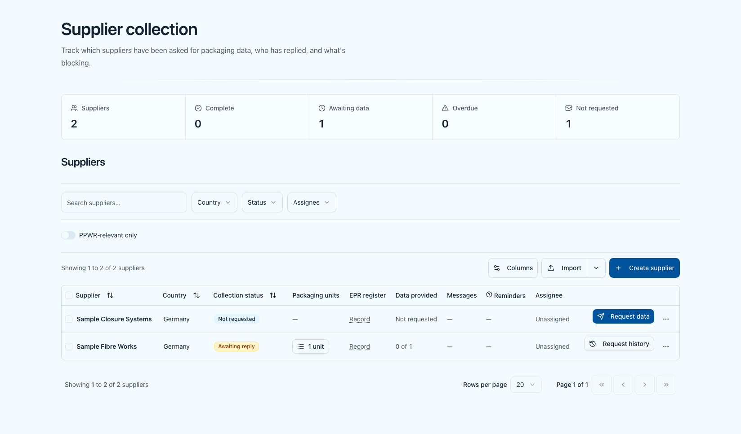The image size is (741, 434).
Task: Request data from Sample Closure Systems
Action: 623,316
